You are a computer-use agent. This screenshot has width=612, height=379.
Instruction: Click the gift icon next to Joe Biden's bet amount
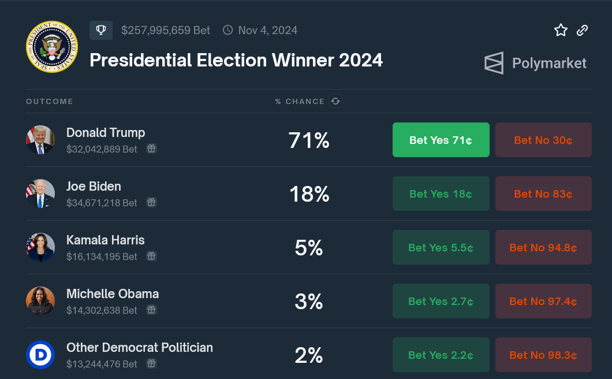[151, 203]
